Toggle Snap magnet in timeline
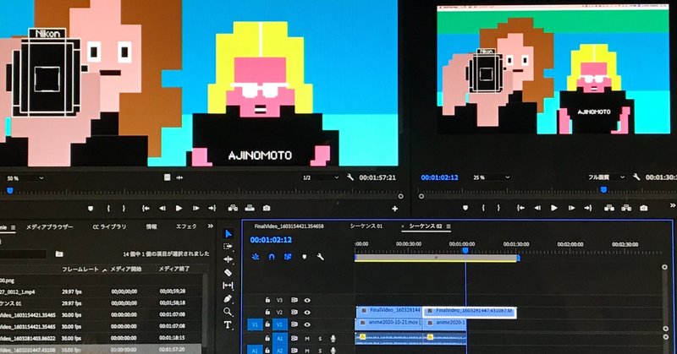 pos(272,257)
